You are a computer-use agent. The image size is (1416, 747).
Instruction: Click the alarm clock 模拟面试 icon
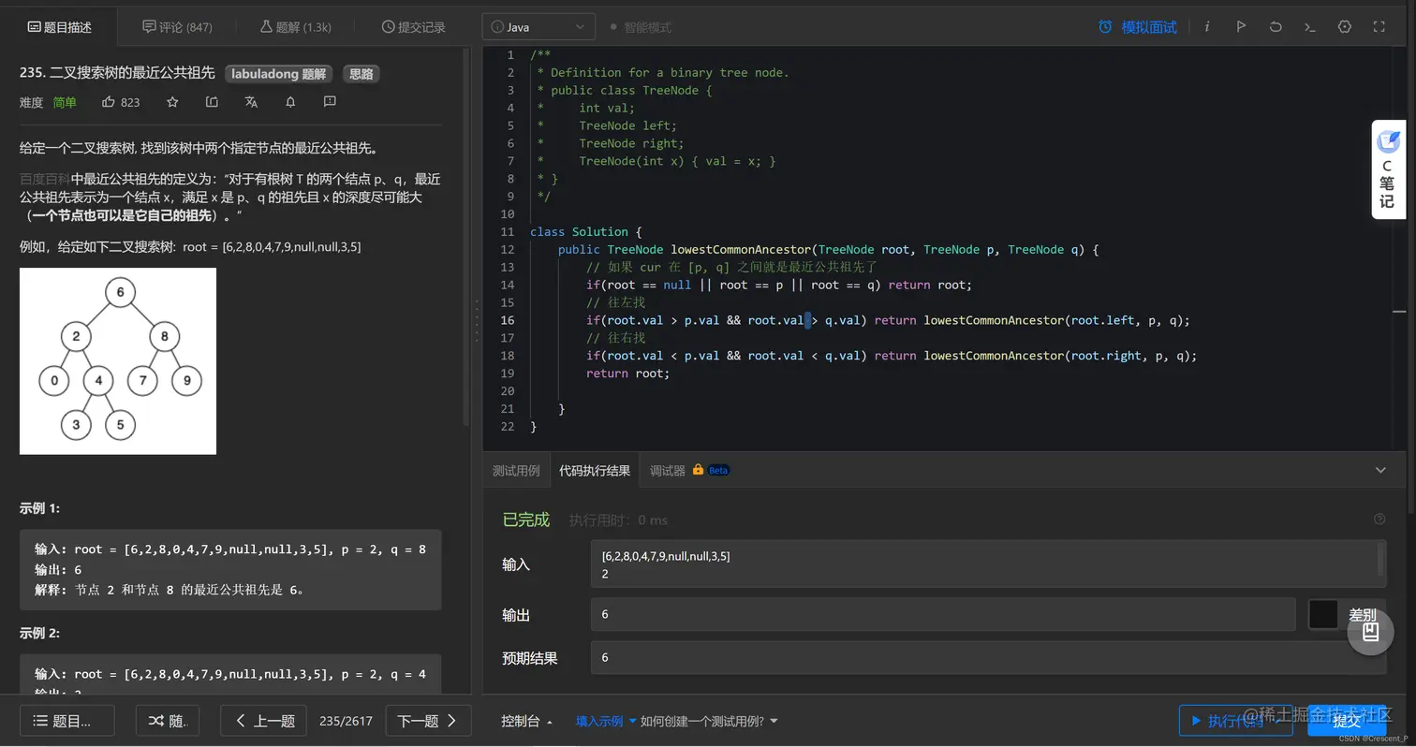(1105, 26)
